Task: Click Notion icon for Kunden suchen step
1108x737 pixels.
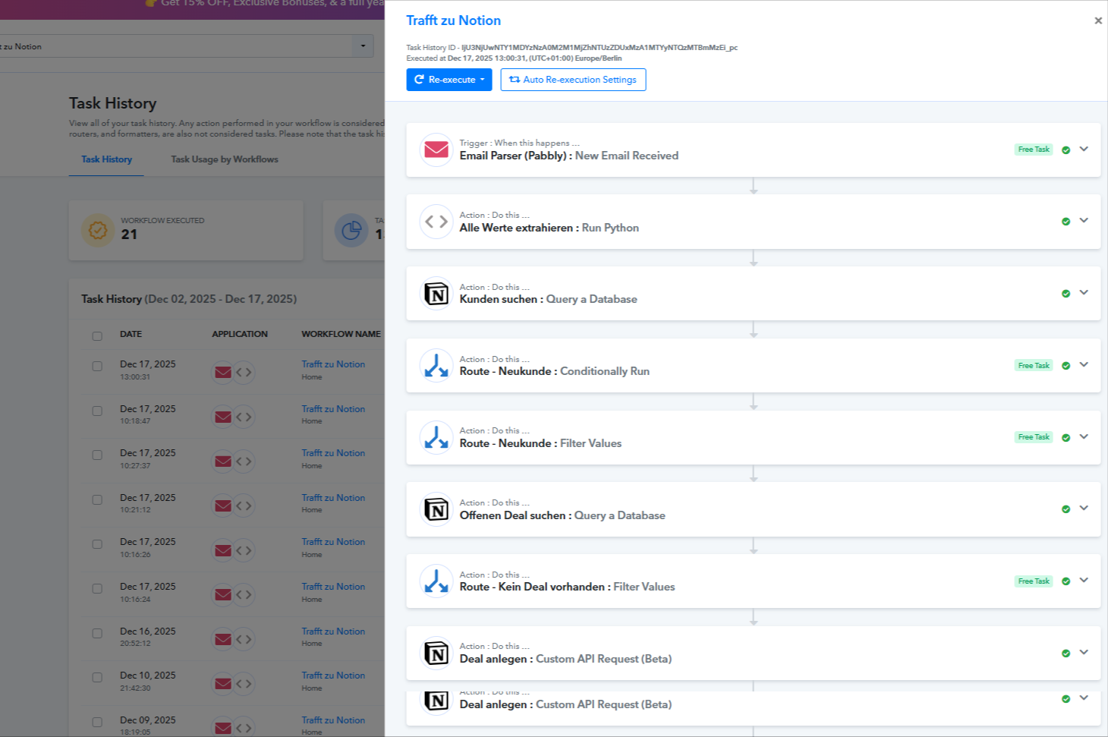Action: pos(436,294)
